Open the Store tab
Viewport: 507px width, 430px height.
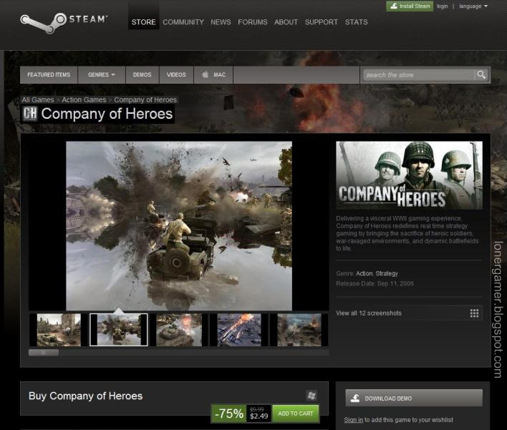pos(143,22)
